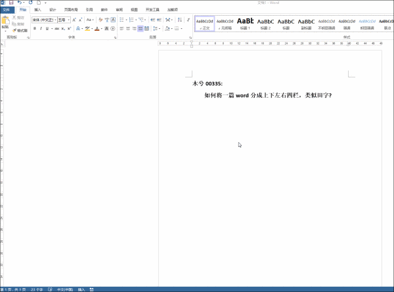This screenshot has width=394, height=292.
Task: Apply Text Effects with the glowing A icon
Action: 78,28
